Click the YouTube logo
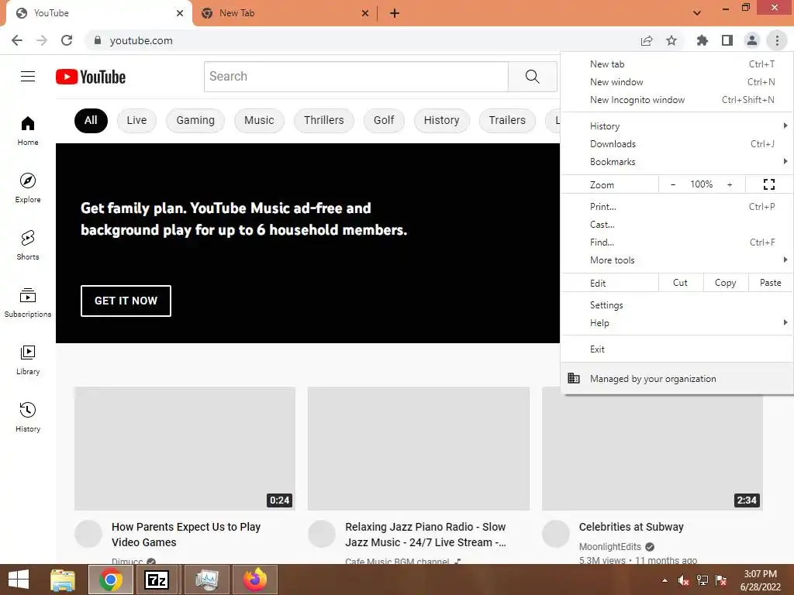This screenshot has width=794, height=595. pos(91,77)
